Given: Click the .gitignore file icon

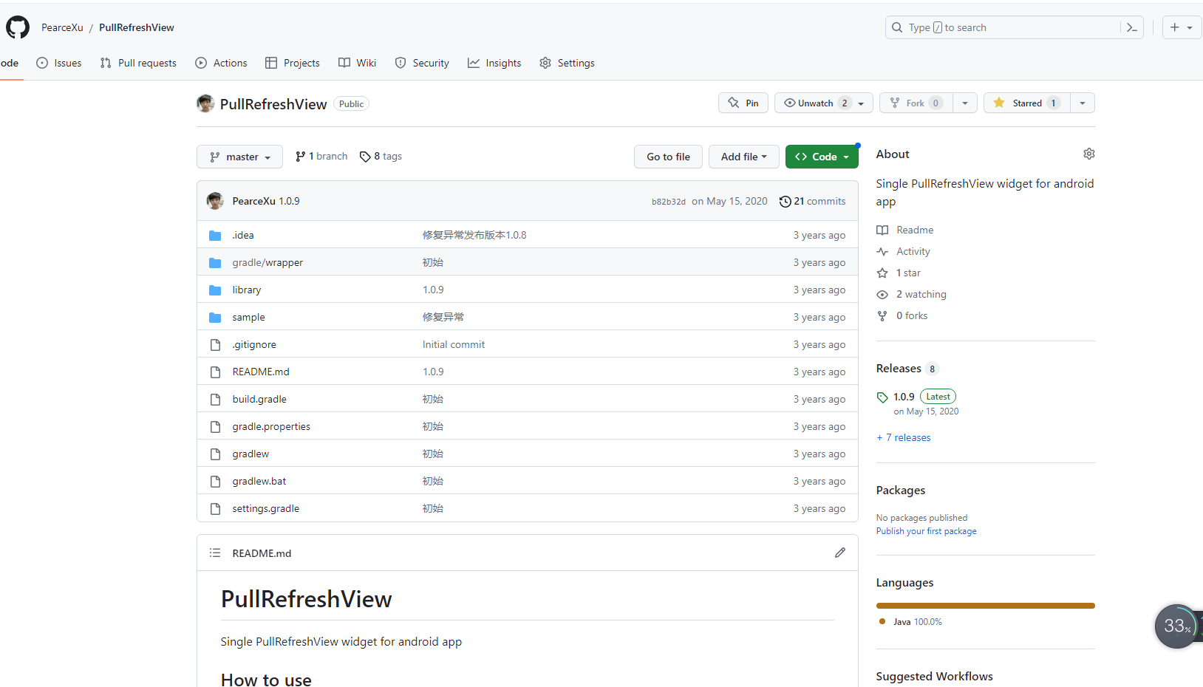Looking at the screenshot, I should (215, 344).
